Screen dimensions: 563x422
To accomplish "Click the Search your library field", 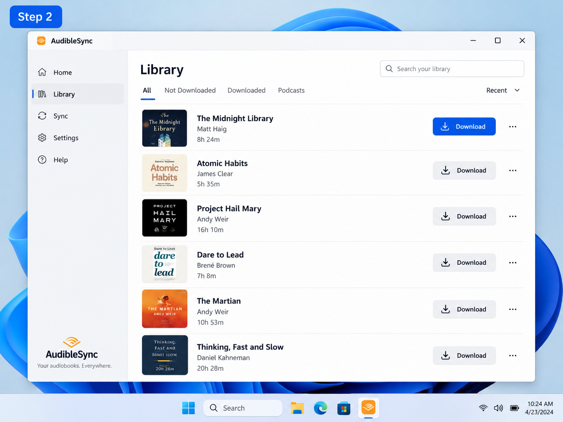I will tap(452, 69).
